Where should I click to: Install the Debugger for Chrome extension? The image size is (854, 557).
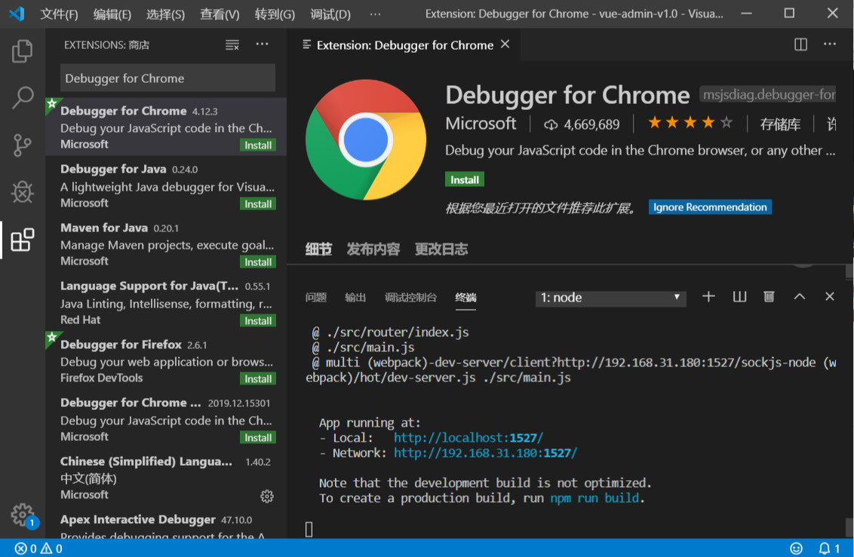pyautogui.click(x=464, y=179)
